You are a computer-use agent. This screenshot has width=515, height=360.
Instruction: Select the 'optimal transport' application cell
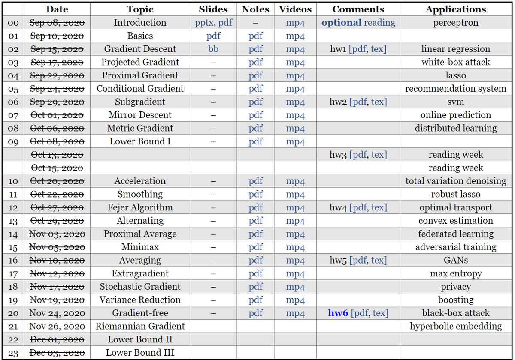click(456, 208)
